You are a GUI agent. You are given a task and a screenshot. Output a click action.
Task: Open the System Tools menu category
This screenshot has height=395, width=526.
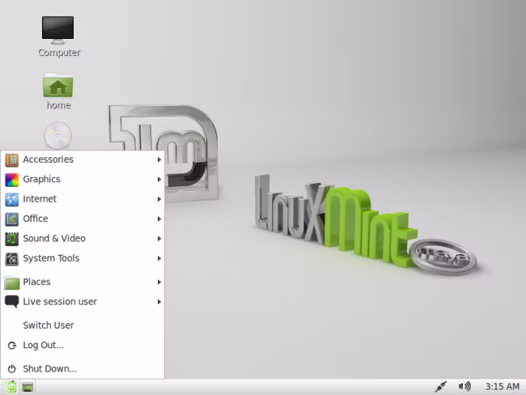(x=83, y=258)
